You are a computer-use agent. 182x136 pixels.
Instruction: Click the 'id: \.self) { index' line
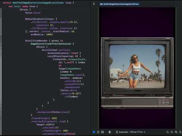[x=72, y=62]
